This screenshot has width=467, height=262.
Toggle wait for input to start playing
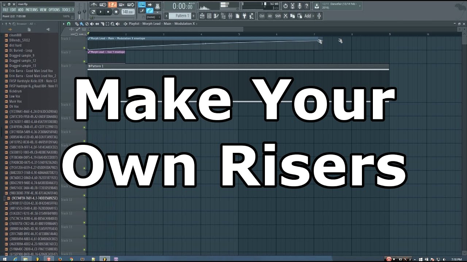pyautogui.click(x=103, y=5)
